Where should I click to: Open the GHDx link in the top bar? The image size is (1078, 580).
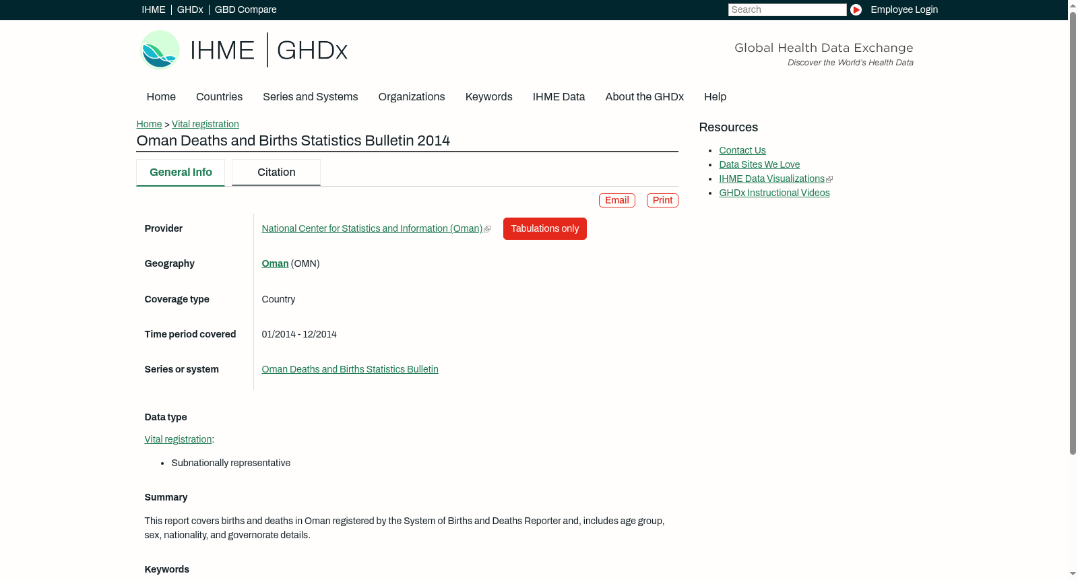point(190,9)
